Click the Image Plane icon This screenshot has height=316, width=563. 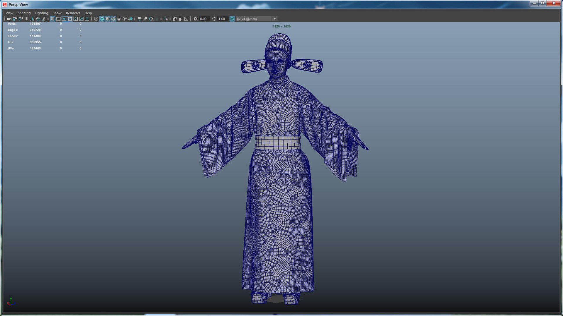click(32, 19)
